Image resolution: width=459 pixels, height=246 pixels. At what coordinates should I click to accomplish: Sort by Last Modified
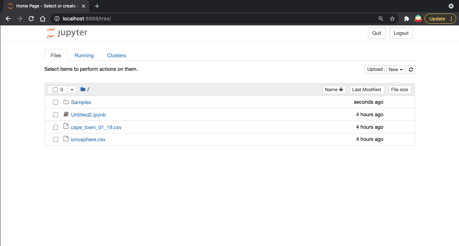coord(367,90)
